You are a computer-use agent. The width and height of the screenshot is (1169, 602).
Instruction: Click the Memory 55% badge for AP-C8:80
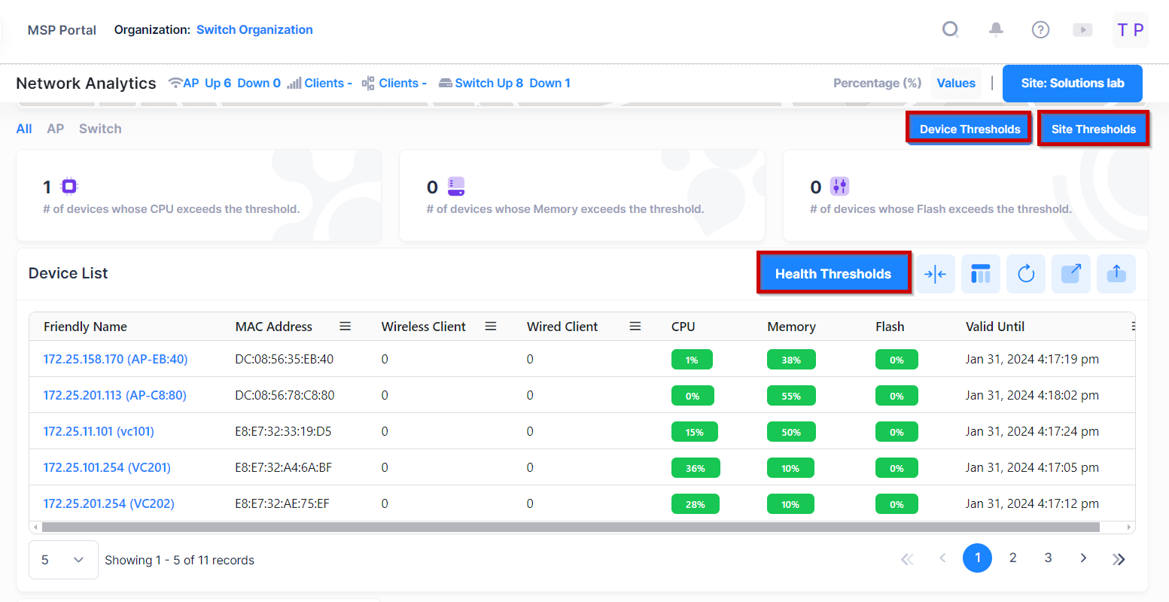[791, 396]
